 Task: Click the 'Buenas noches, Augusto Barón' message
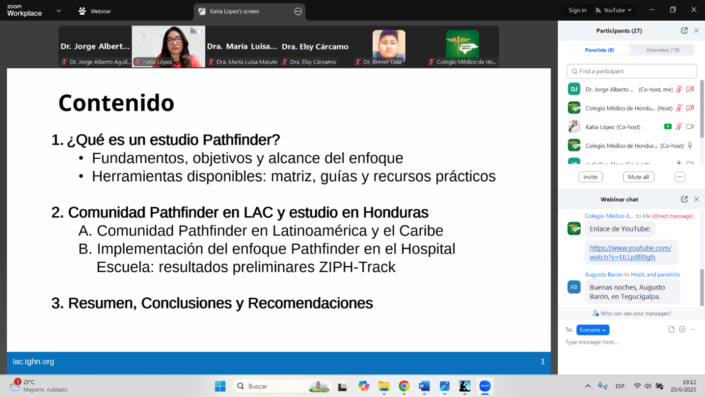pos(632,292)
